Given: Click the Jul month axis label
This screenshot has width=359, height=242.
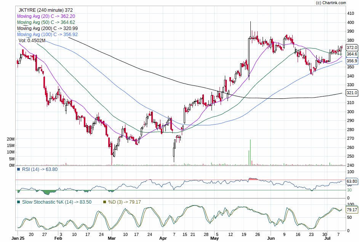Looking at the screenshot, I should pos(327,238).
